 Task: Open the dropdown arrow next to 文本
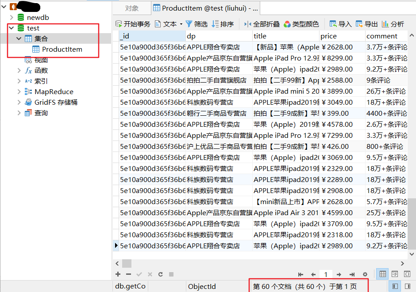(x=181, y=24)
